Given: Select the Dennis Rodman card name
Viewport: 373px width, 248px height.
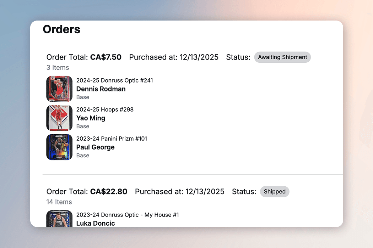Looking at the screenshot, I should coord(101,89).
